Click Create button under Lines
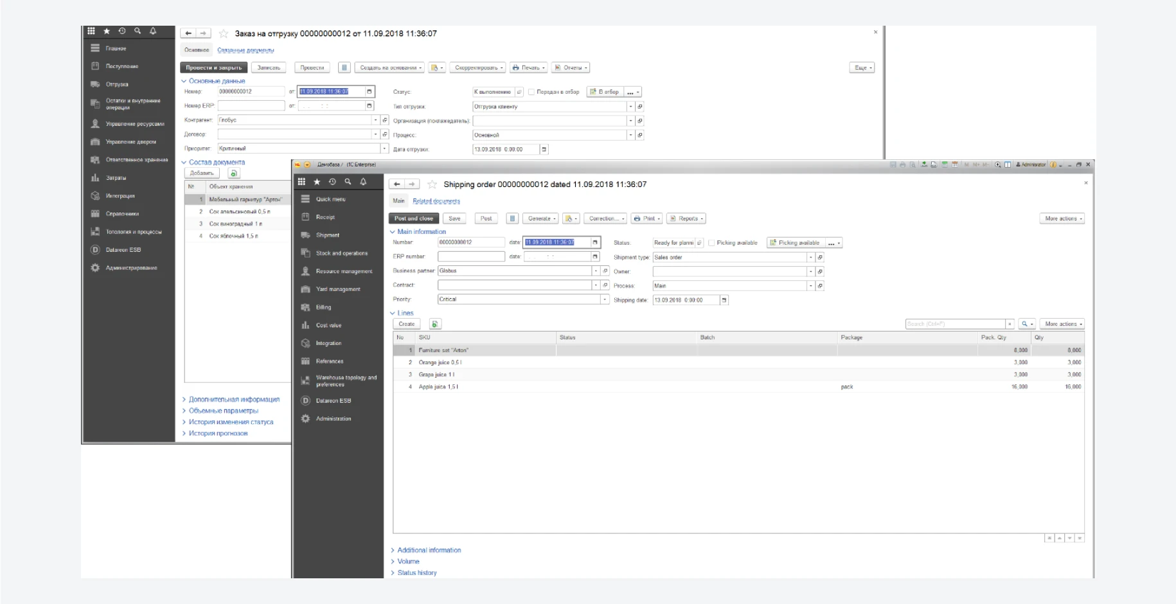Viewport: 1176px width, 604px height. (x=407, y=324)
